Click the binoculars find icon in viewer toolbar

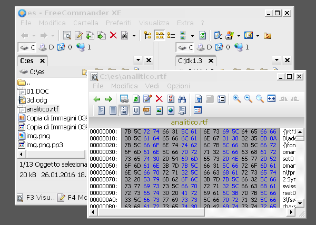pyautogui.click(x=182, y=99)
